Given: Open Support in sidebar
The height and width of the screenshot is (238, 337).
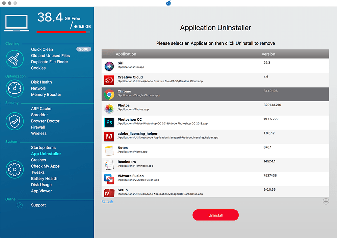Looking at the screenshot, I should (x=38, y=205).
